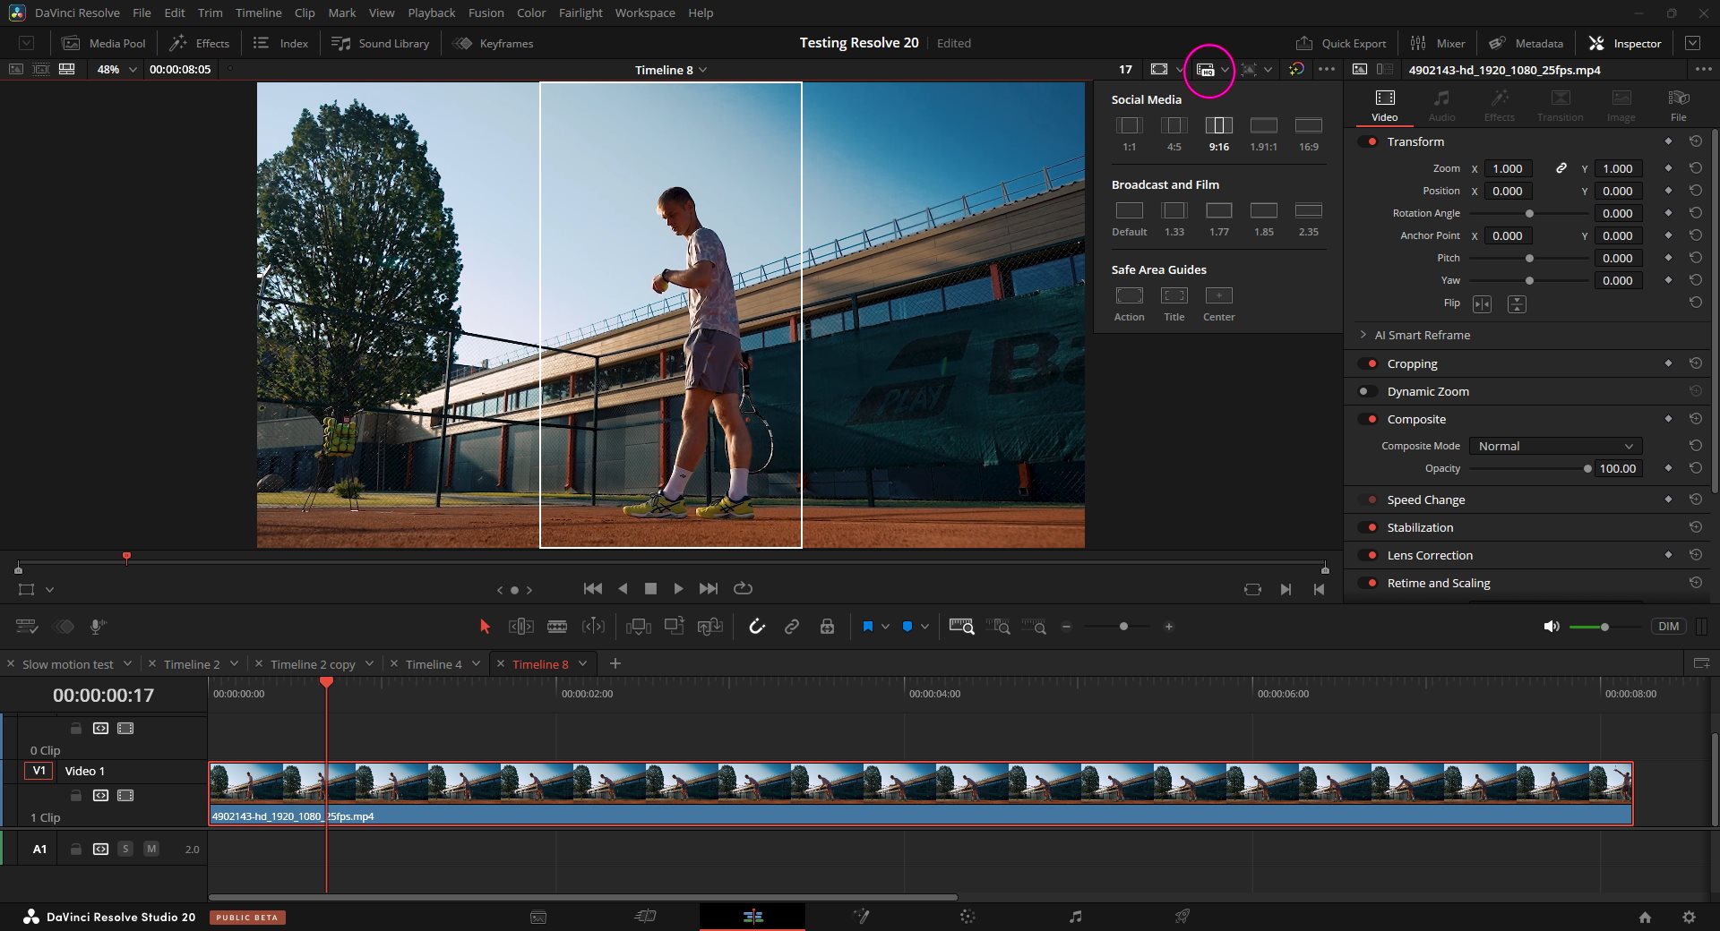This screenshot has width=1720, height=931.
Task: Click the Zoom X value field
Action: (1508, 168)
